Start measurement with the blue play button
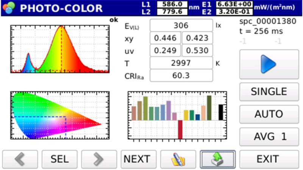Screen dimensions: 303x170 [x=269, y=64]
